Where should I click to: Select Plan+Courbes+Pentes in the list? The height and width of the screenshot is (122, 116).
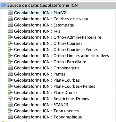(x=54, y=86)
